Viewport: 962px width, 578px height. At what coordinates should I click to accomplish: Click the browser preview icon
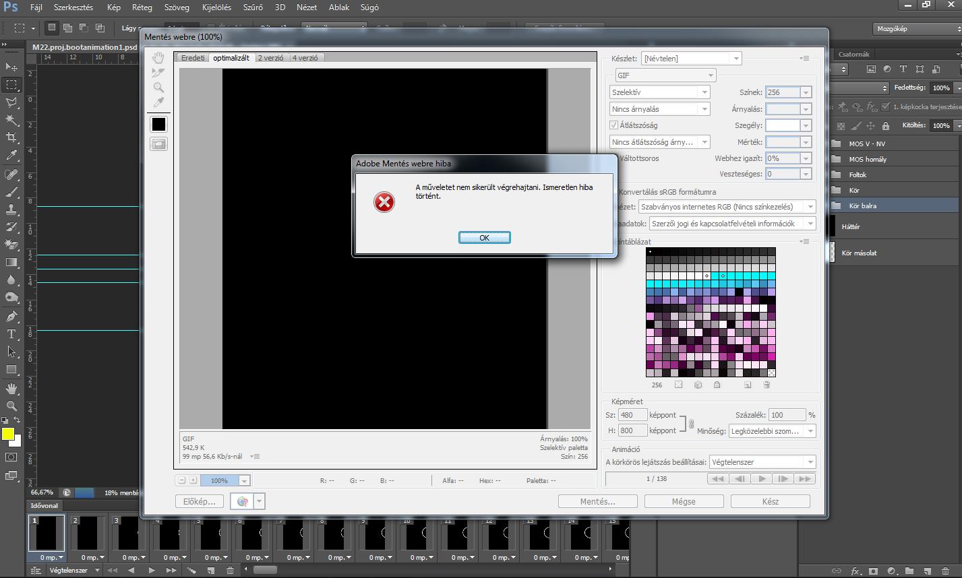click(x=243, y=501)
